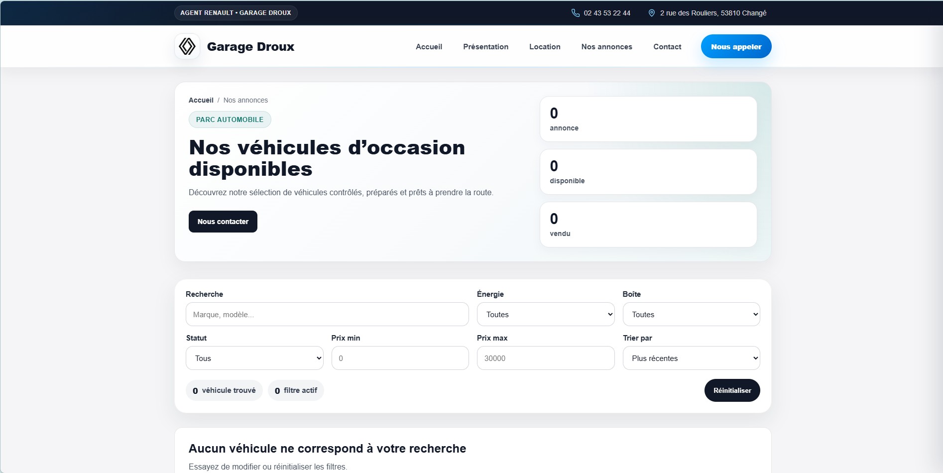Viewport: 943px width, 473px height.
Task: Open the Énergie dropdown
Action: (x=545, y=314)
